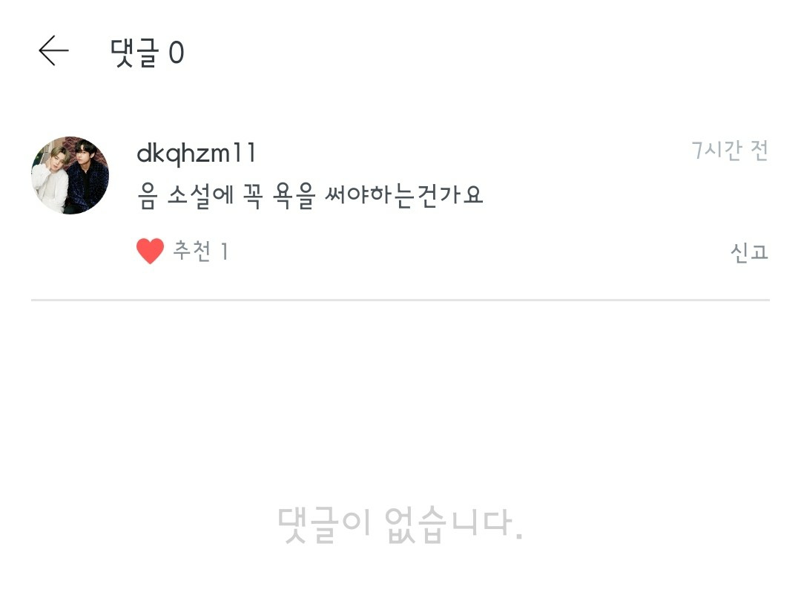
Task: Report the comment via 신고
Action: coord(749,252)
